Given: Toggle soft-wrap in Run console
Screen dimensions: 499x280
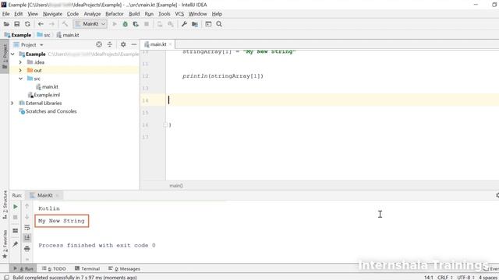Looking at the screenshot, I should pyautogui.click(x=27, y=228).
